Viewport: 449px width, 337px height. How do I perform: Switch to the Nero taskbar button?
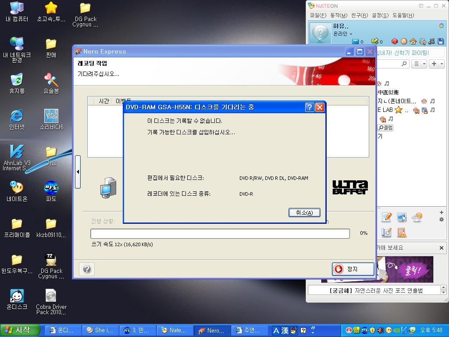(212, 330)
